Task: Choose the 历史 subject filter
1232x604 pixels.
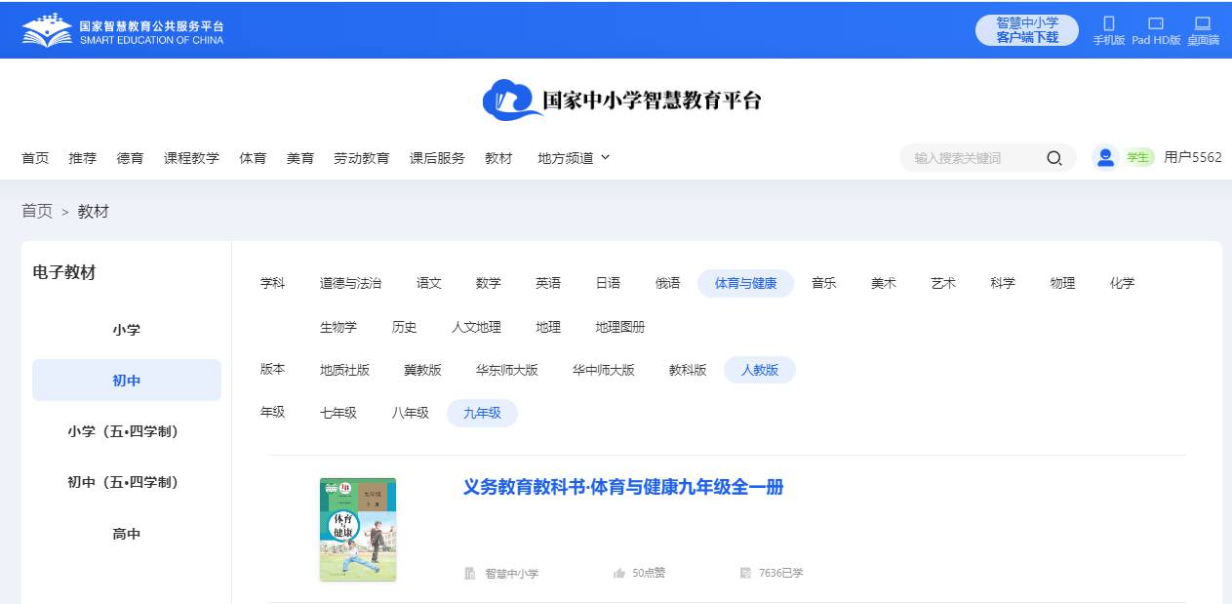Action: click(x=405, y=327)
